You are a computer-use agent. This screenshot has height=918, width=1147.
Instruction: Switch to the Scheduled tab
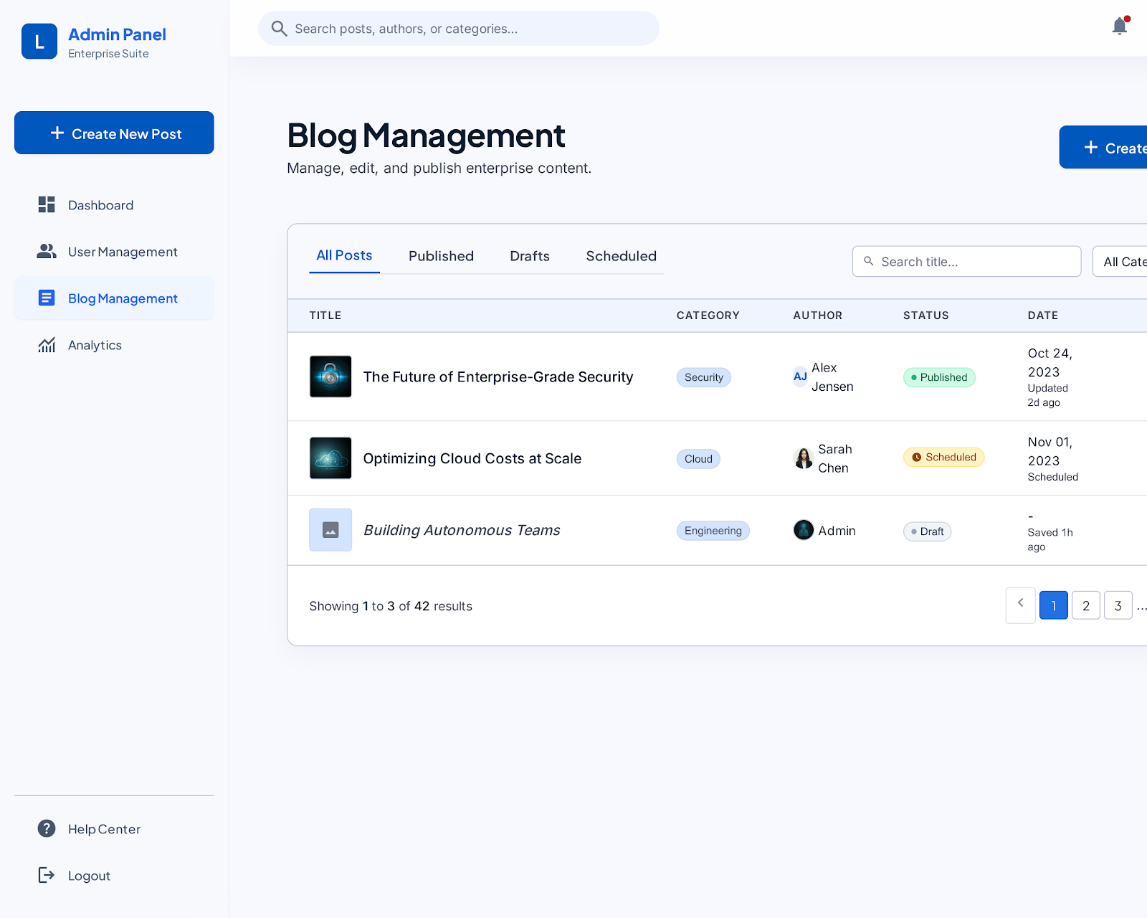(622, 256)
